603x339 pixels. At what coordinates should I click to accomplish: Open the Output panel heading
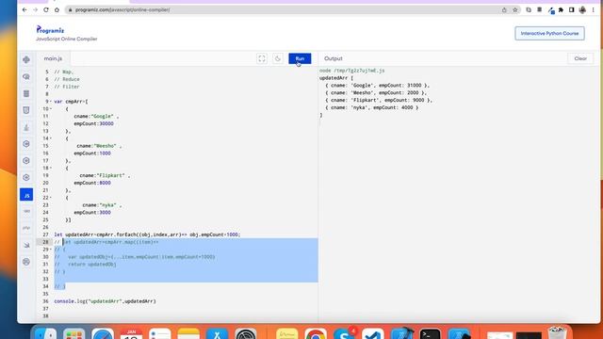pyautogui.click(x=333, y=58)
